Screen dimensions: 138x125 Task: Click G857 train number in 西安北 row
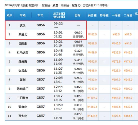[x=41, y=116]
